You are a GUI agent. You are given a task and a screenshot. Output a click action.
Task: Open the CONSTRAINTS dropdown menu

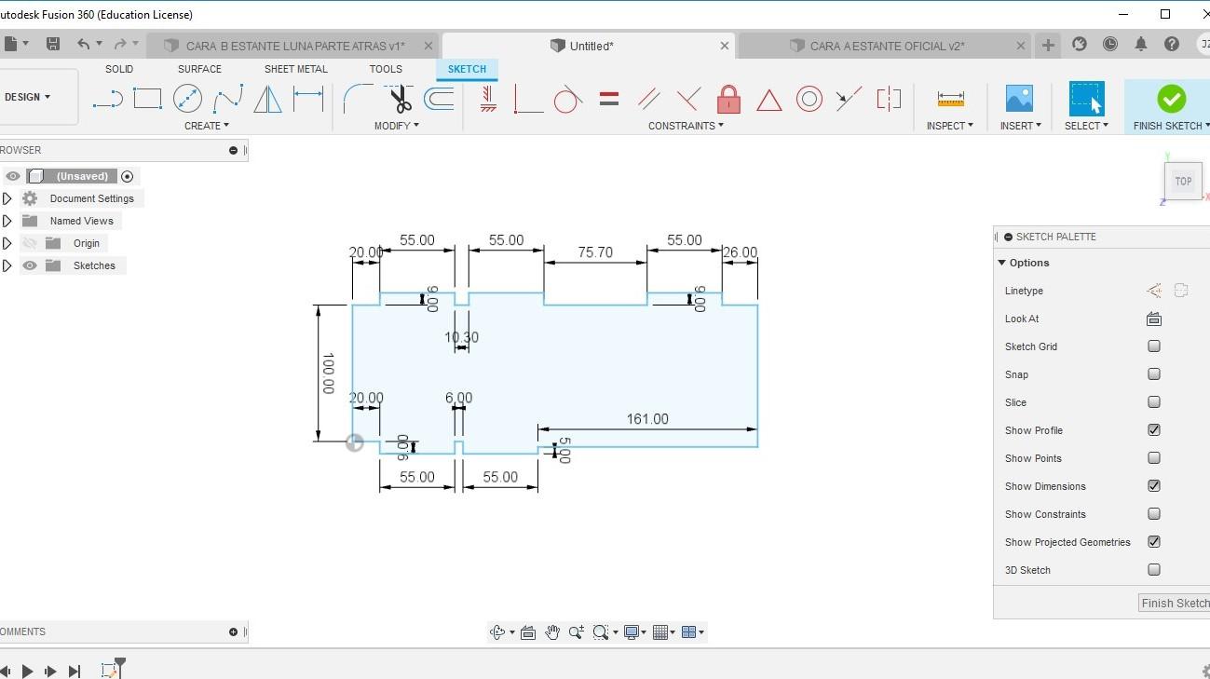pos(686,126)
